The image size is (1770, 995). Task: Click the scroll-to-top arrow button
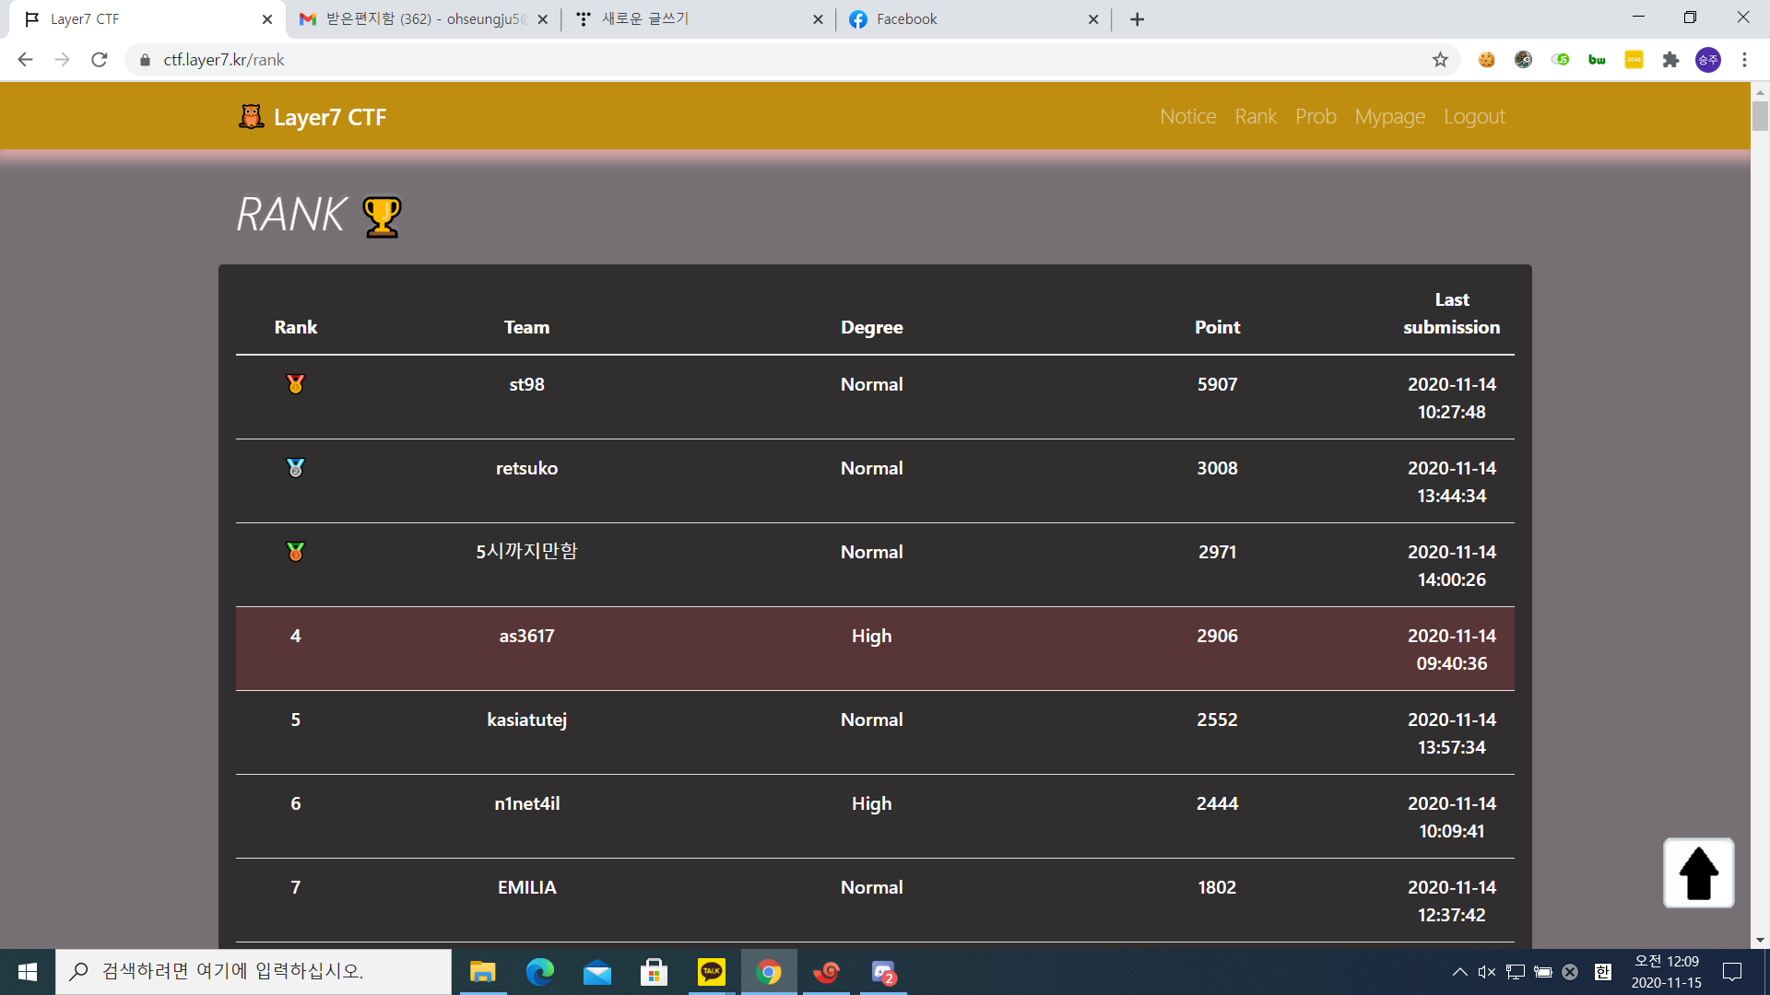[x=1698, y=872]
